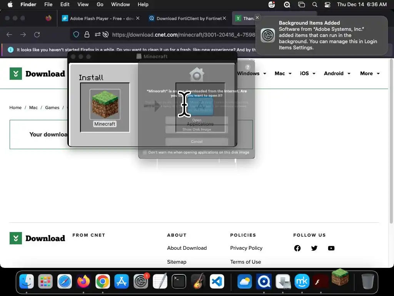Click the page vertical scrollbar
This screenshot has height=296, width=394.
click(x=391, y=141)
